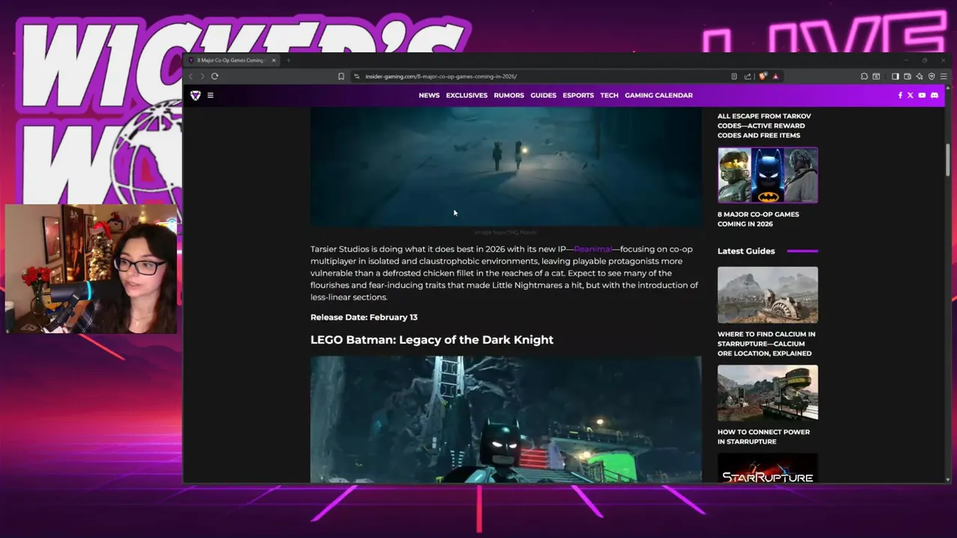Screen dimensions: 957x538
Task: Click the Latest Guides section heading
Action: tap(746, 251)
